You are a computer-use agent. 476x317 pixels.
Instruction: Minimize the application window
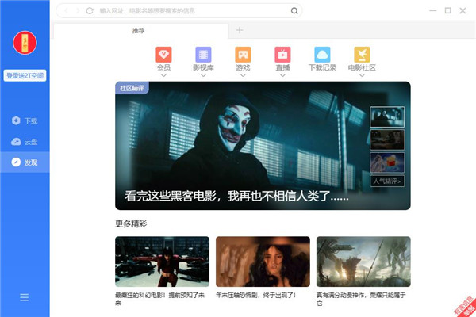[x=433, y=11]
